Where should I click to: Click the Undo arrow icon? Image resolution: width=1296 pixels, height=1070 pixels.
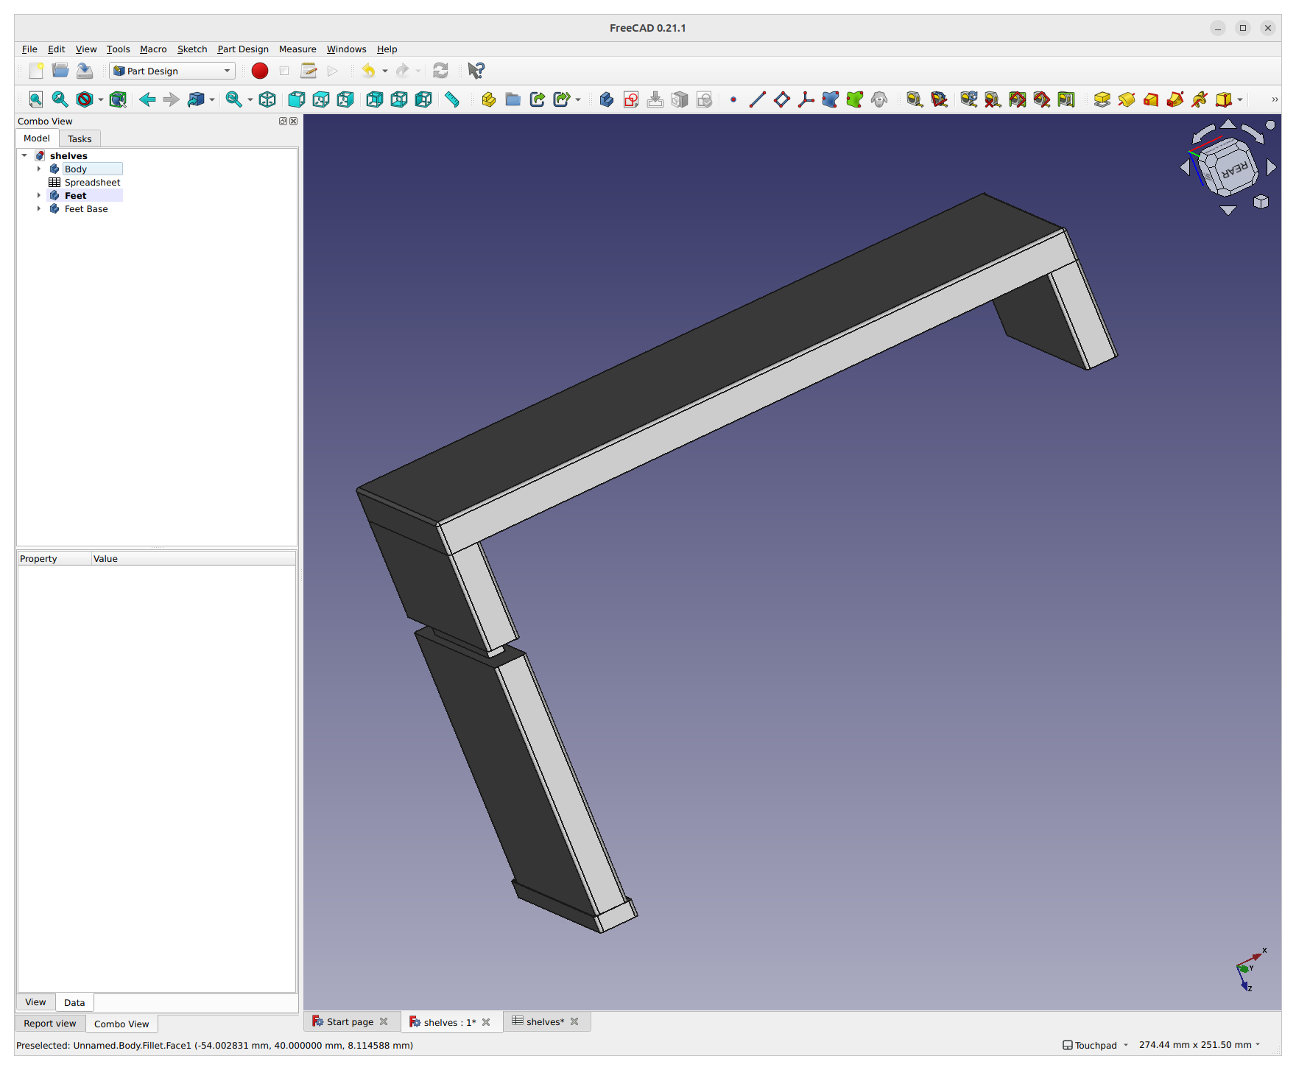click(x=368, y=71)
